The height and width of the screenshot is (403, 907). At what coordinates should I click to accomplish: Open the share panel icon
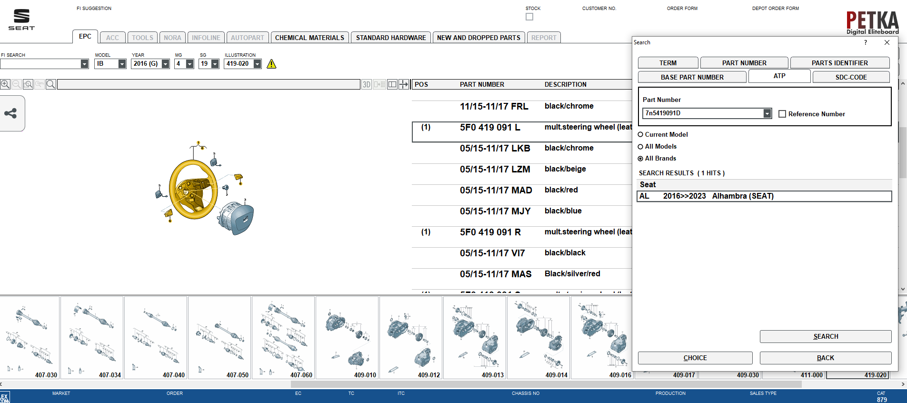point(10,113)
